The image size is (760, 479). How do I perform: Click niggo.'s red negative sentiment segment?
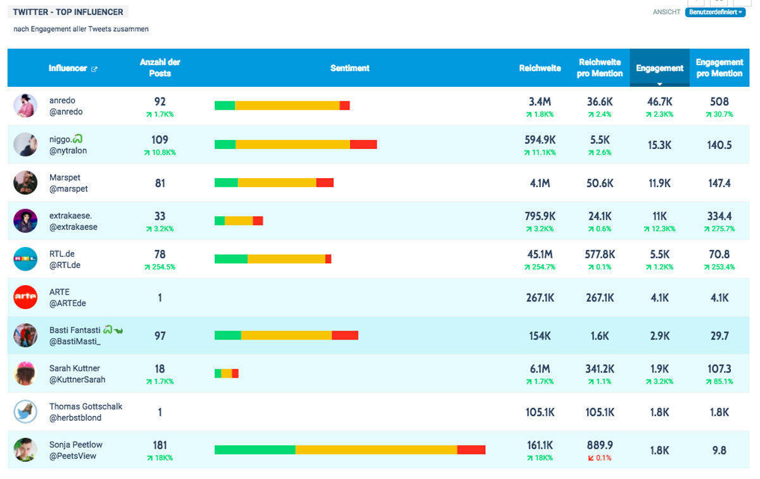pyautogui.click(x=364, y=144)
